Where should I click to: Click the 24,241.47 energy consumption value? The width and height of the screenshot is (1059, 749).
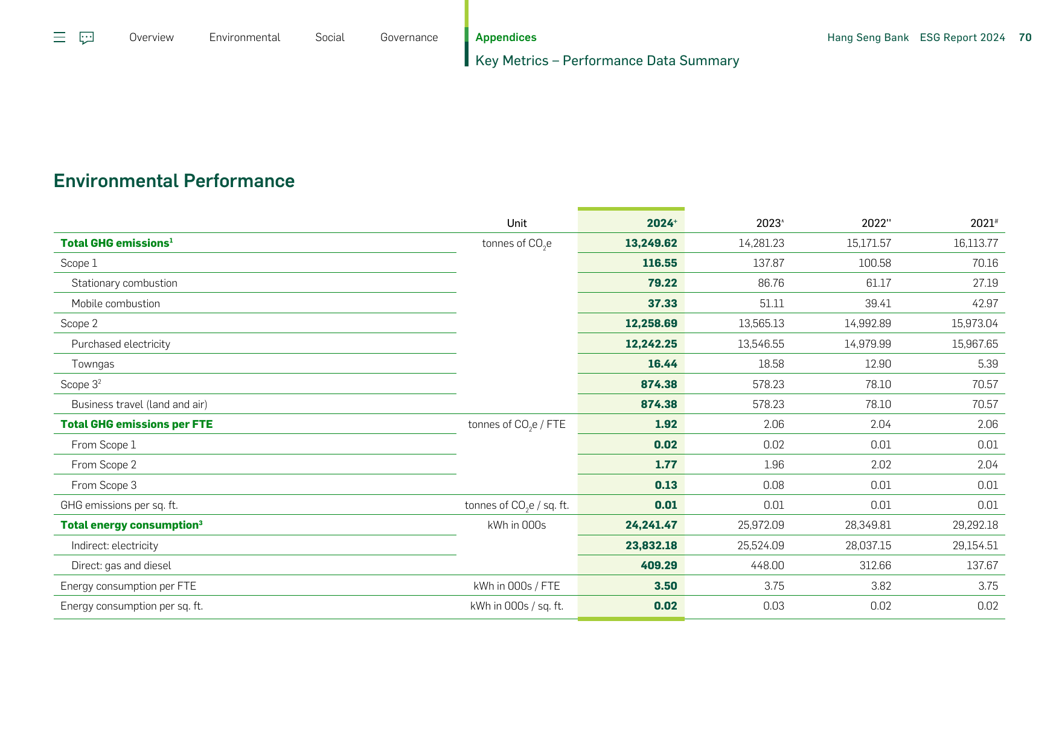[651, 525]
